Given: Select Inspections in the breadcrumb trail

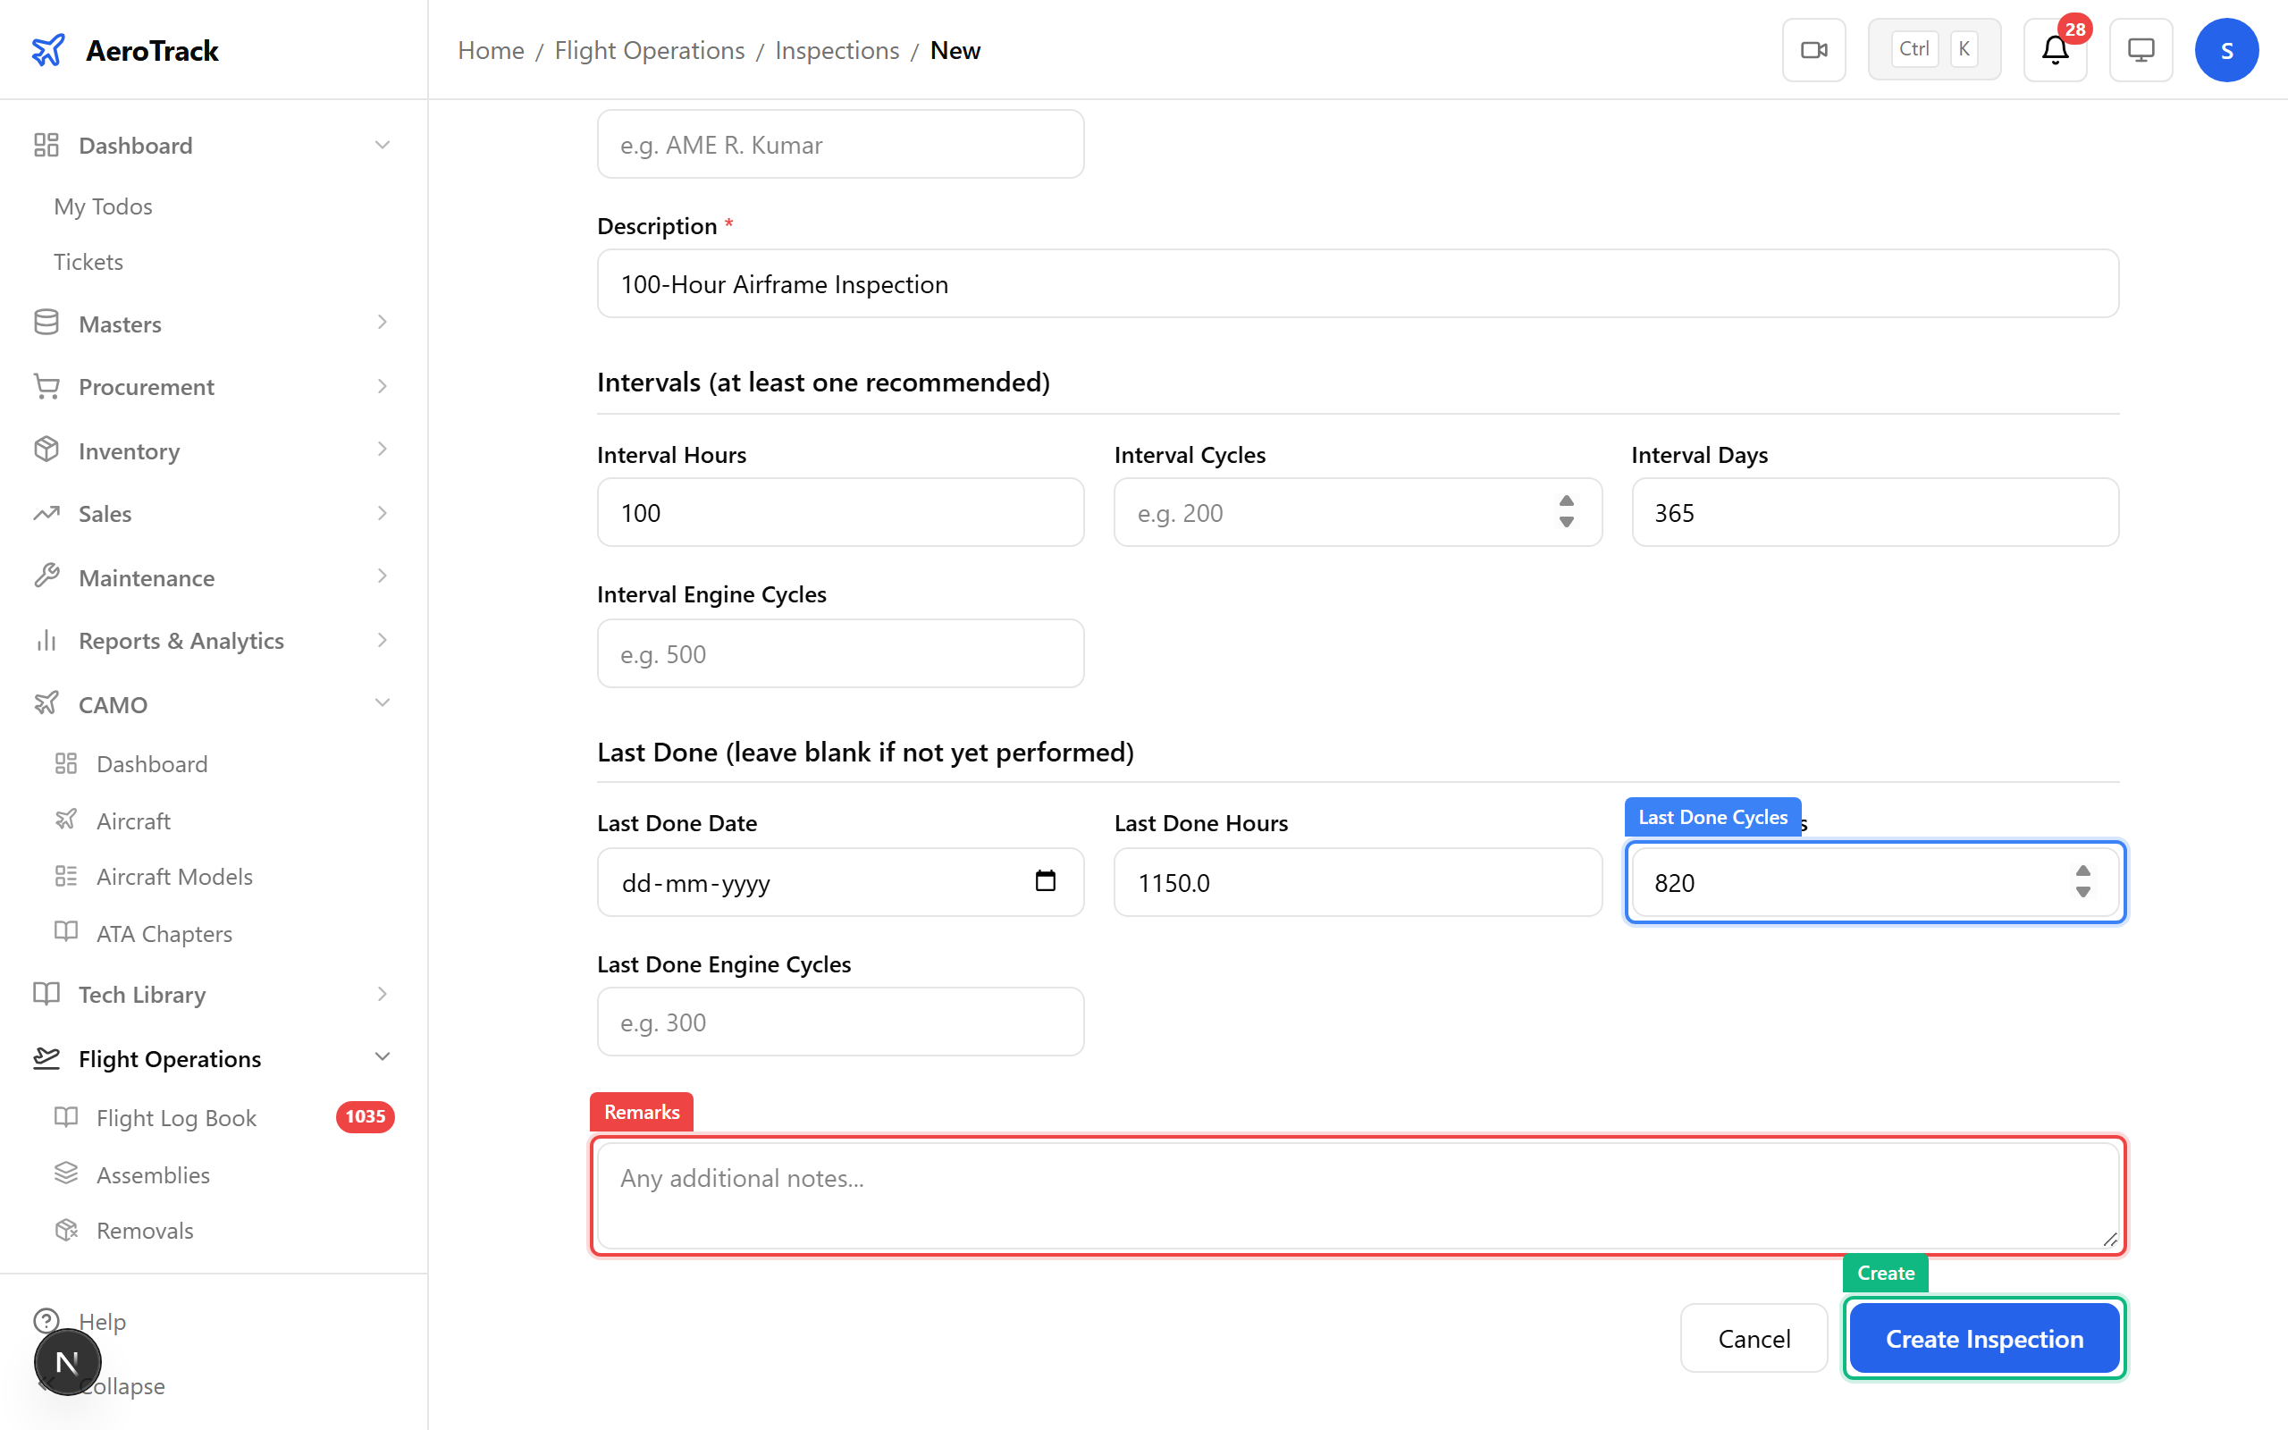Looking at the screenshot, I should (836, 49).
